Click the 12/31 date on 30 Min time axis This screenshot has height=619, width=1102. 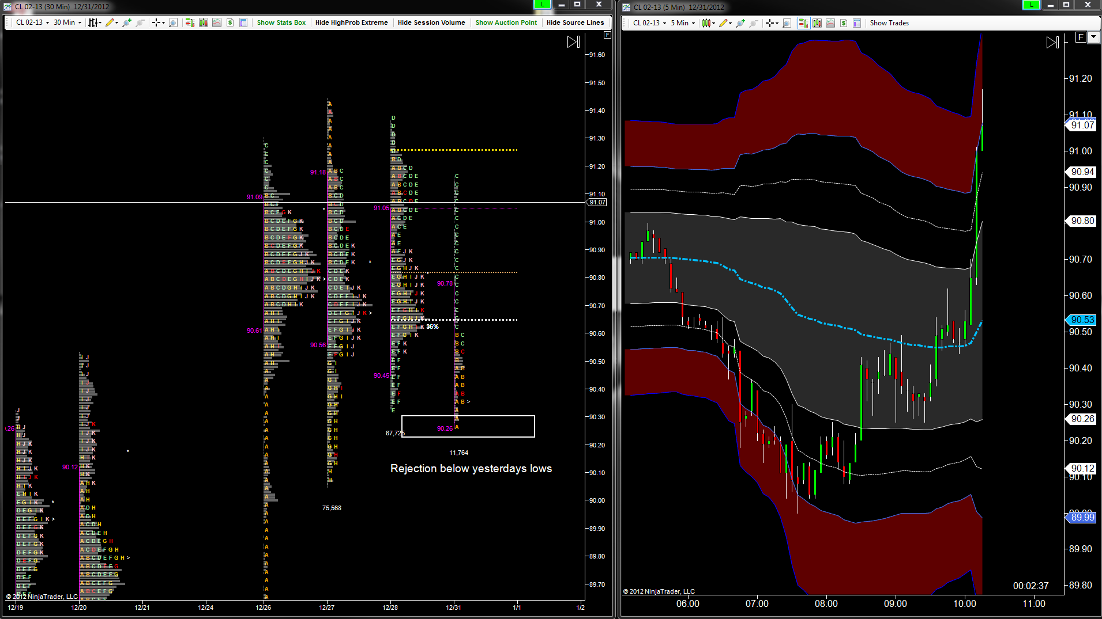click(x=453, y=607)
